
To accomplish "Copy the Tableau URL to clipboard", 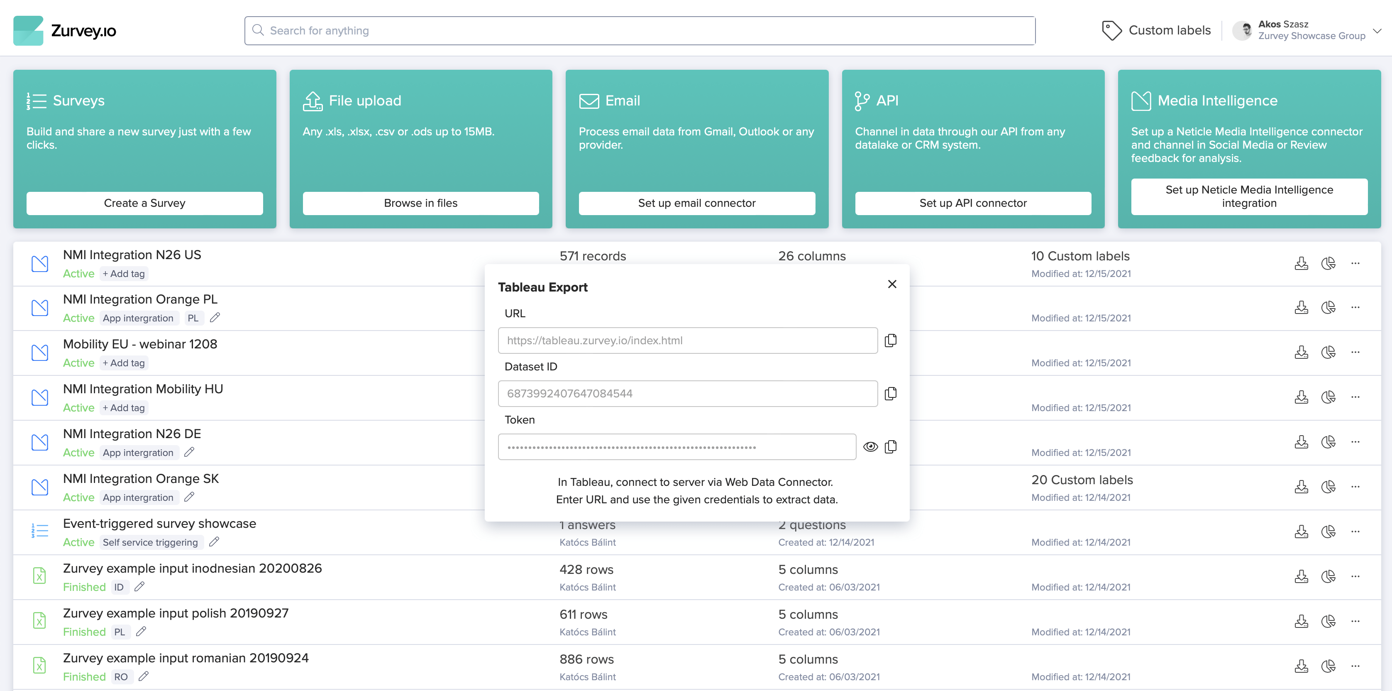I will 891,340.
